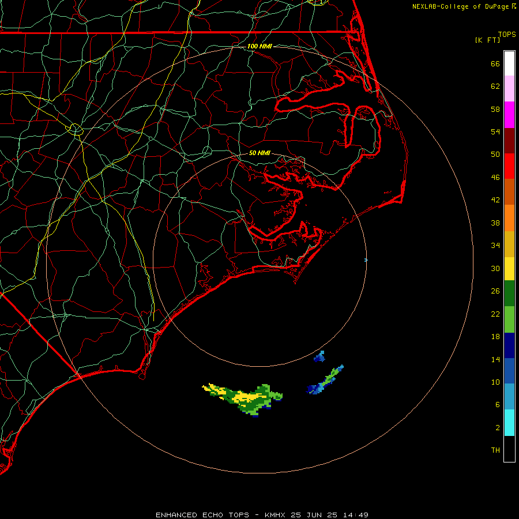The height and width of the screenshot is (519, 519).
Task: Click the 'ENHANCED ECHO TOPS' product caption
Action: pyautogui.click(x=202, y=515)
